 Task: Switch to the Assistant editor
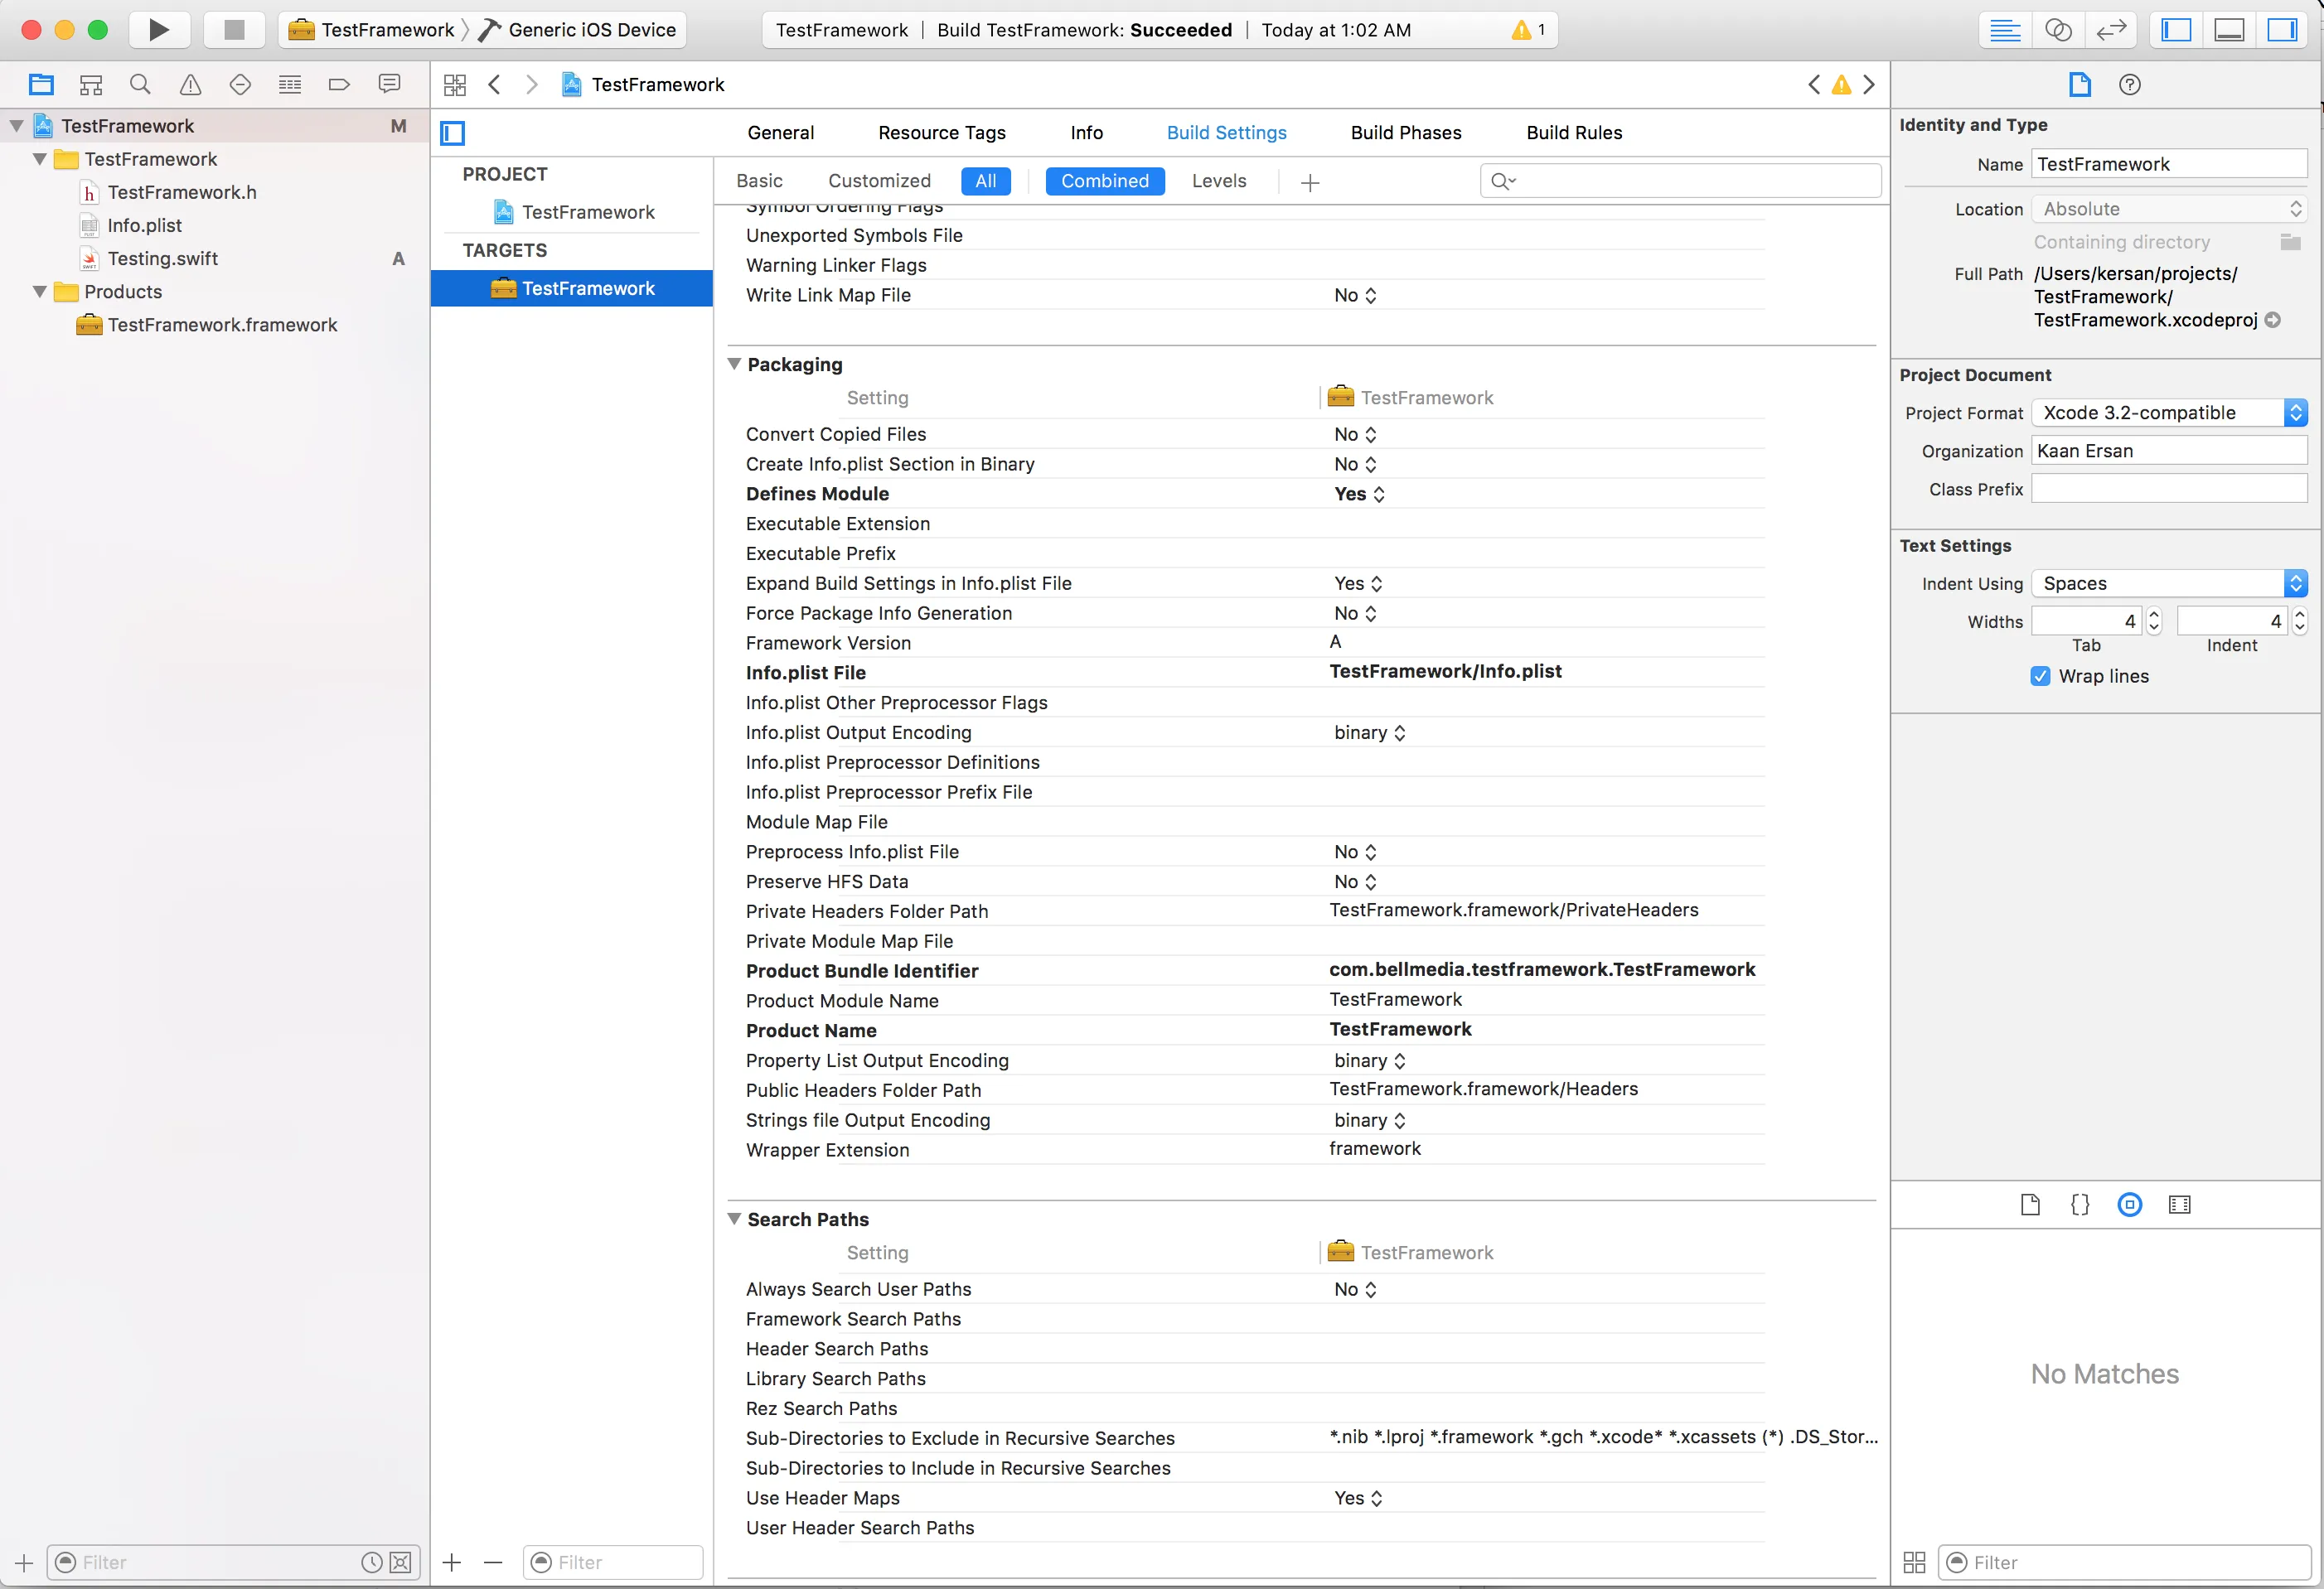click(x=2057, y=30)
